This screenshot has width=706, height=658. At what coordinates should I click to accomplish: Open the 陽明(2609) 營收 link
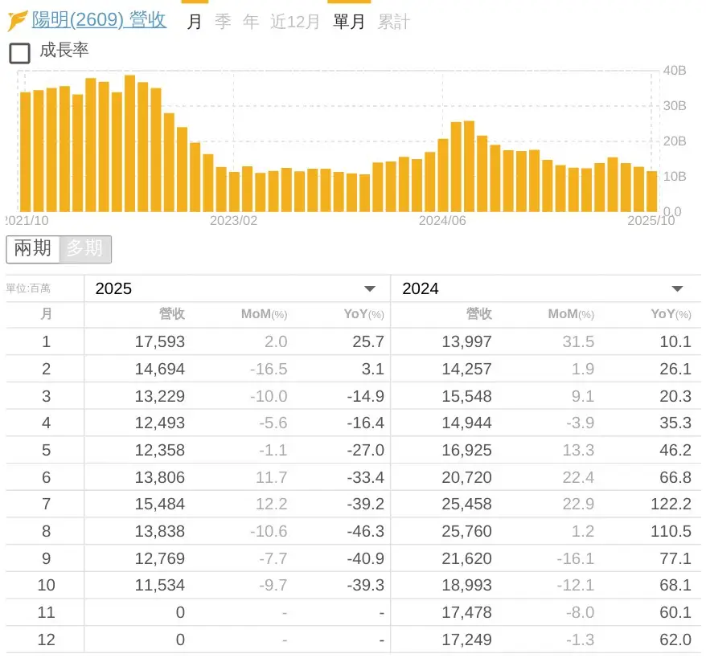point(99,20)
